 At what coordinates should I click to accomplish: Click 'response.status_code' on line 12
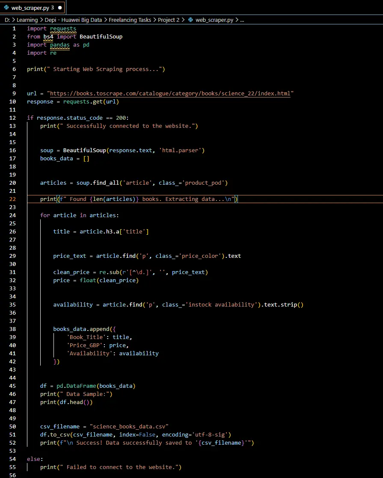point(70,118)
